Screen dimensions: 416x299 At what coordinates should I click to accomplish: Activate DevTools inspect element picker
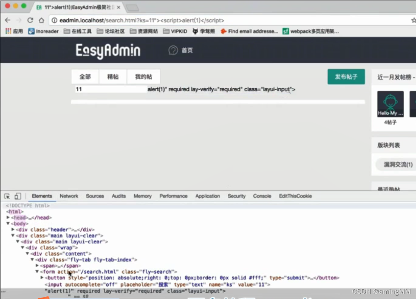coord(7,196)
